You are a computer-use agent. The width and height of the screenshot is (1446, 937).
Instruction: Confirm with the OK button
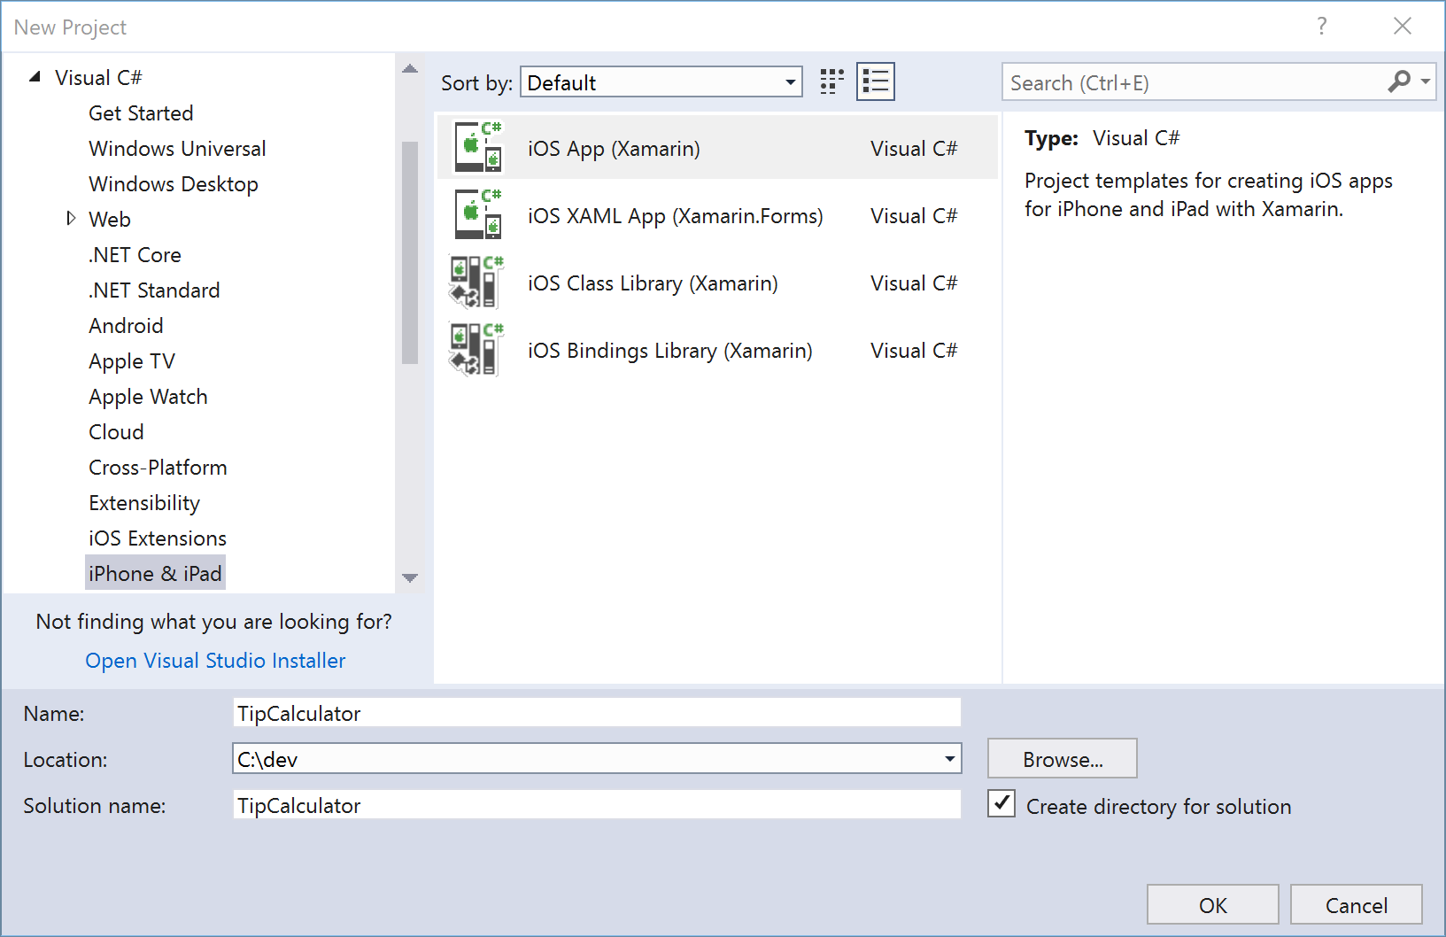pos(1213,905)
